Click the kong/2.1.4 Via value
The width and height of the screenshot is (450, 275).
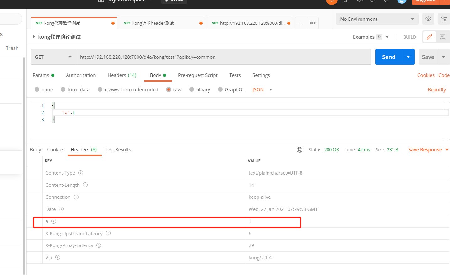point(260,257)
